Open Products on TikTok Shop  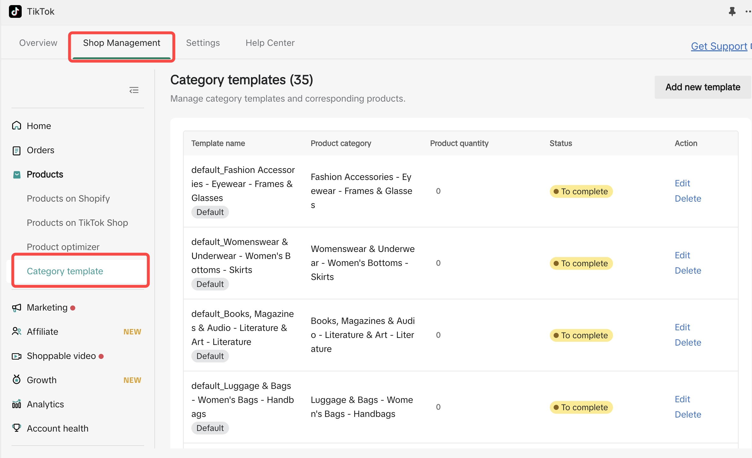pyautogui.click(x=77, y=223)
